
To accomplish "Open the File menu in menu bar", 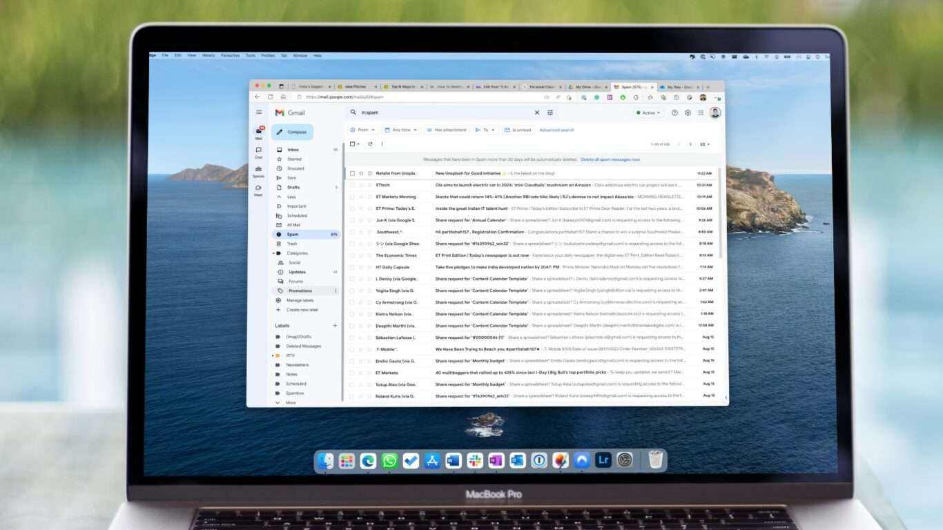I will pyautogui.click(x=165, y=55).
